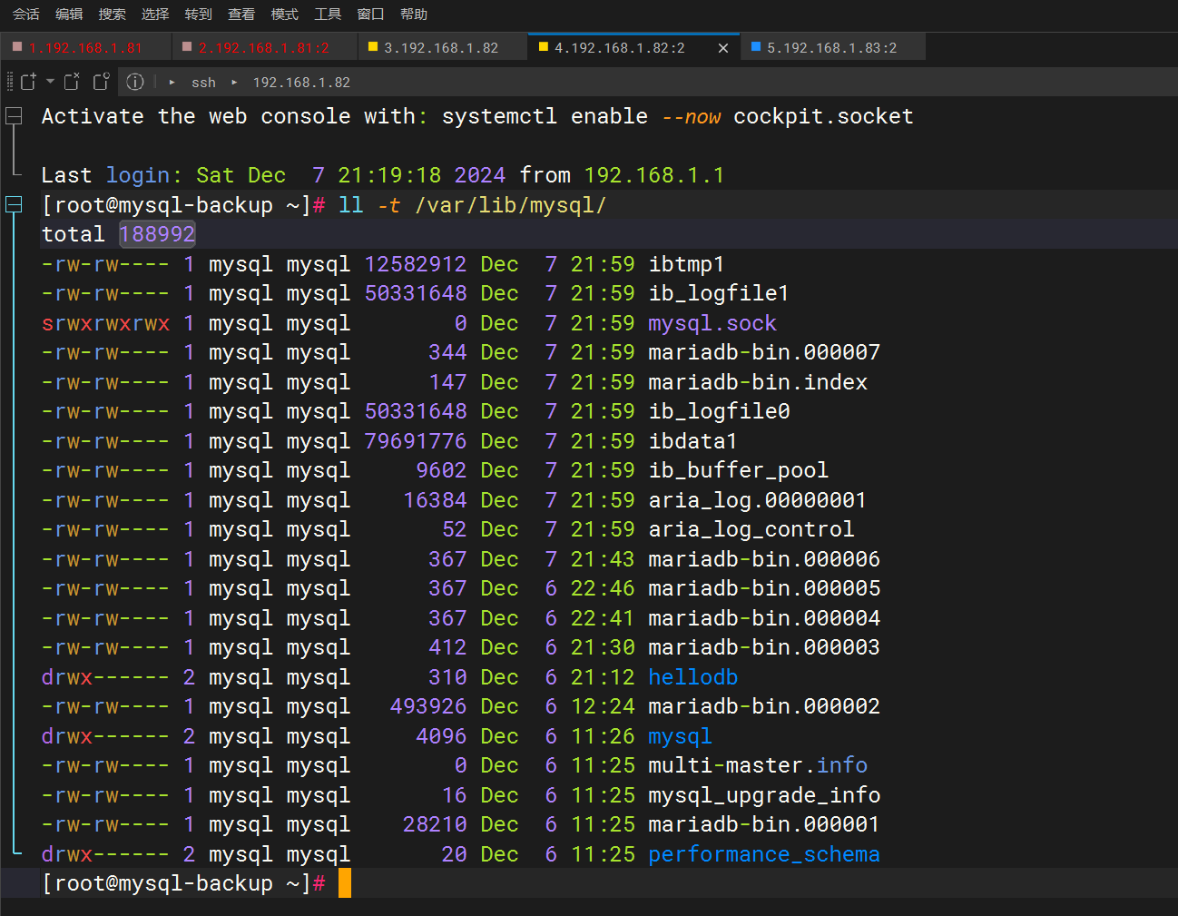1178x916 pixels.
Task: Click the /var/lib/mysql/ path in command
Action: (x=511, y=205)
